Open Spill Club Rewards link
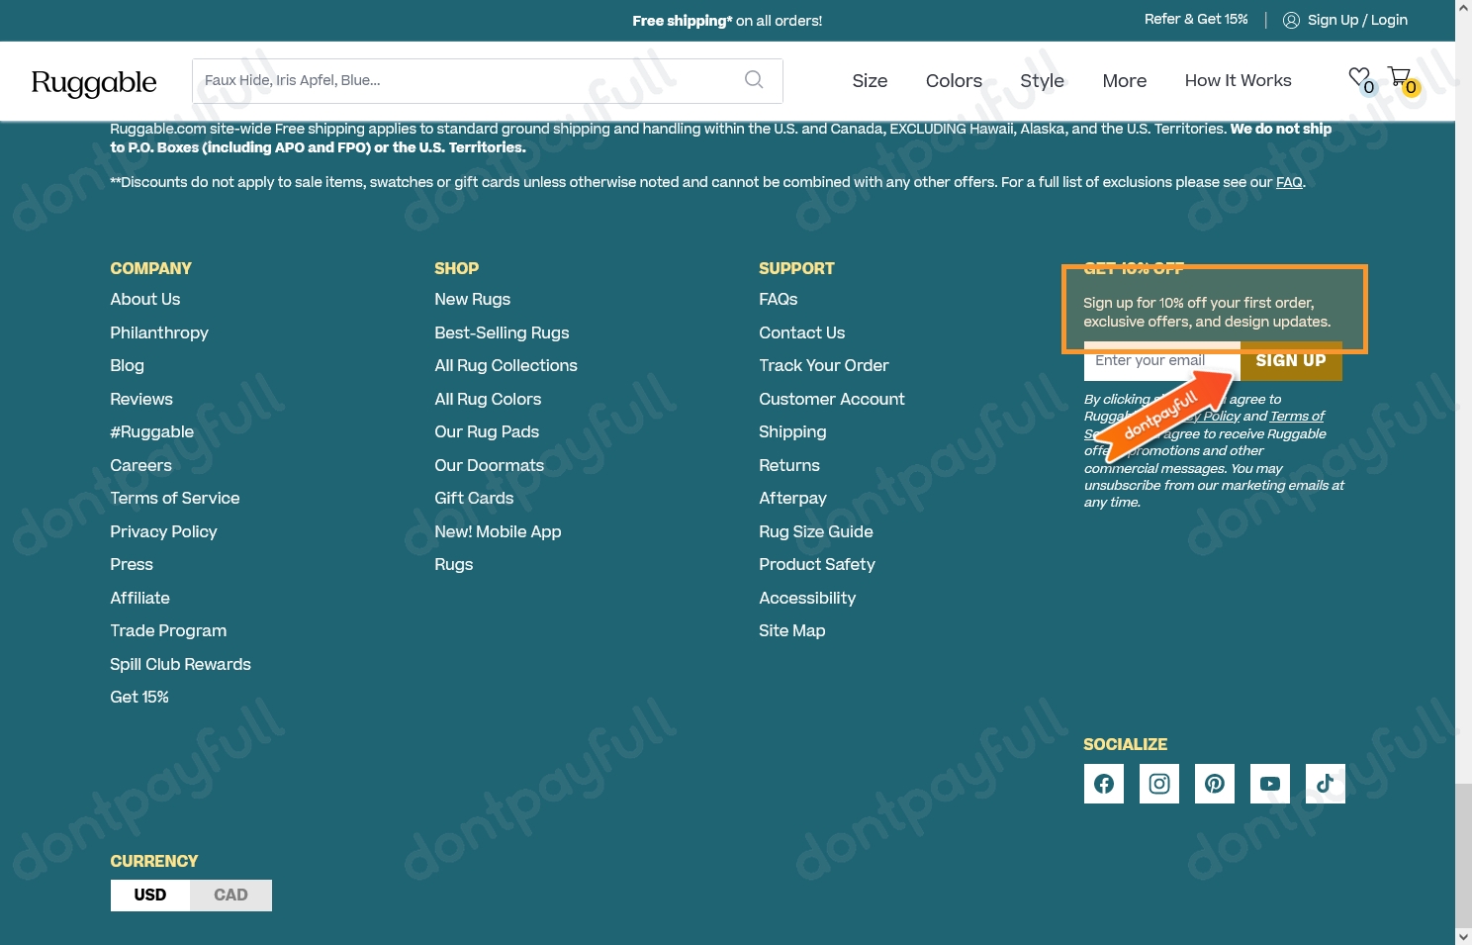This screenshot has height=945, width=1472. tap(181, 664)
